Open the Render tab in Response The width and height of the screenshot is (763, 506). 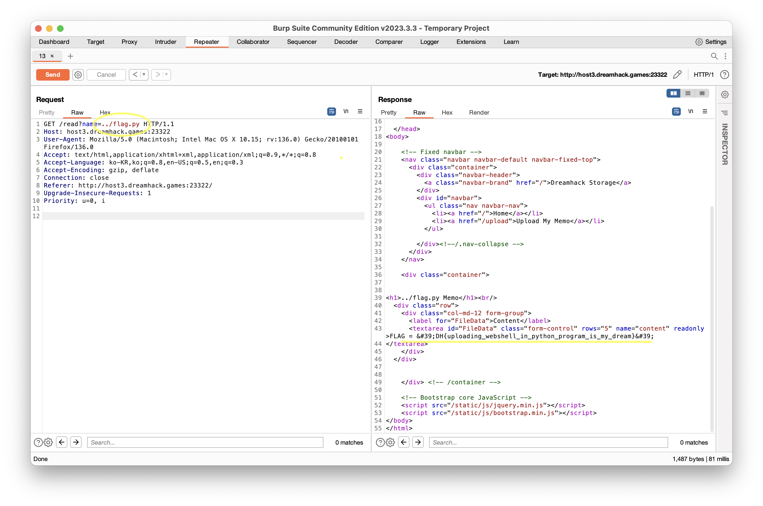pyautogui.click(x=479, y=112)
